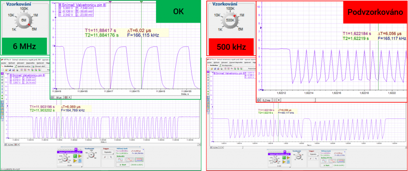
Task: Toggle the green channel power button
Action: [x=74, y=156]
